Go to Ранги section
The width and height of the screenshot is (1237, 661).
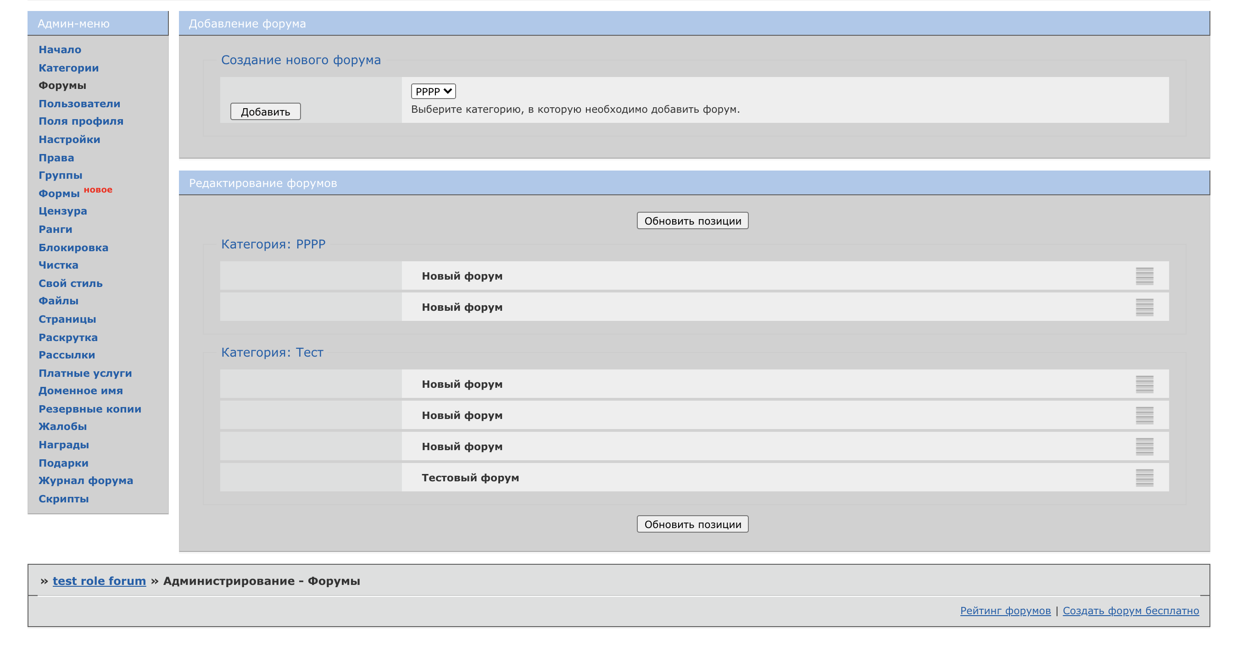(55, 229)
